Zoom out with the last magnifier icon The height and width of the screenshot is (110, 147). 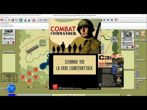(112, 20)
